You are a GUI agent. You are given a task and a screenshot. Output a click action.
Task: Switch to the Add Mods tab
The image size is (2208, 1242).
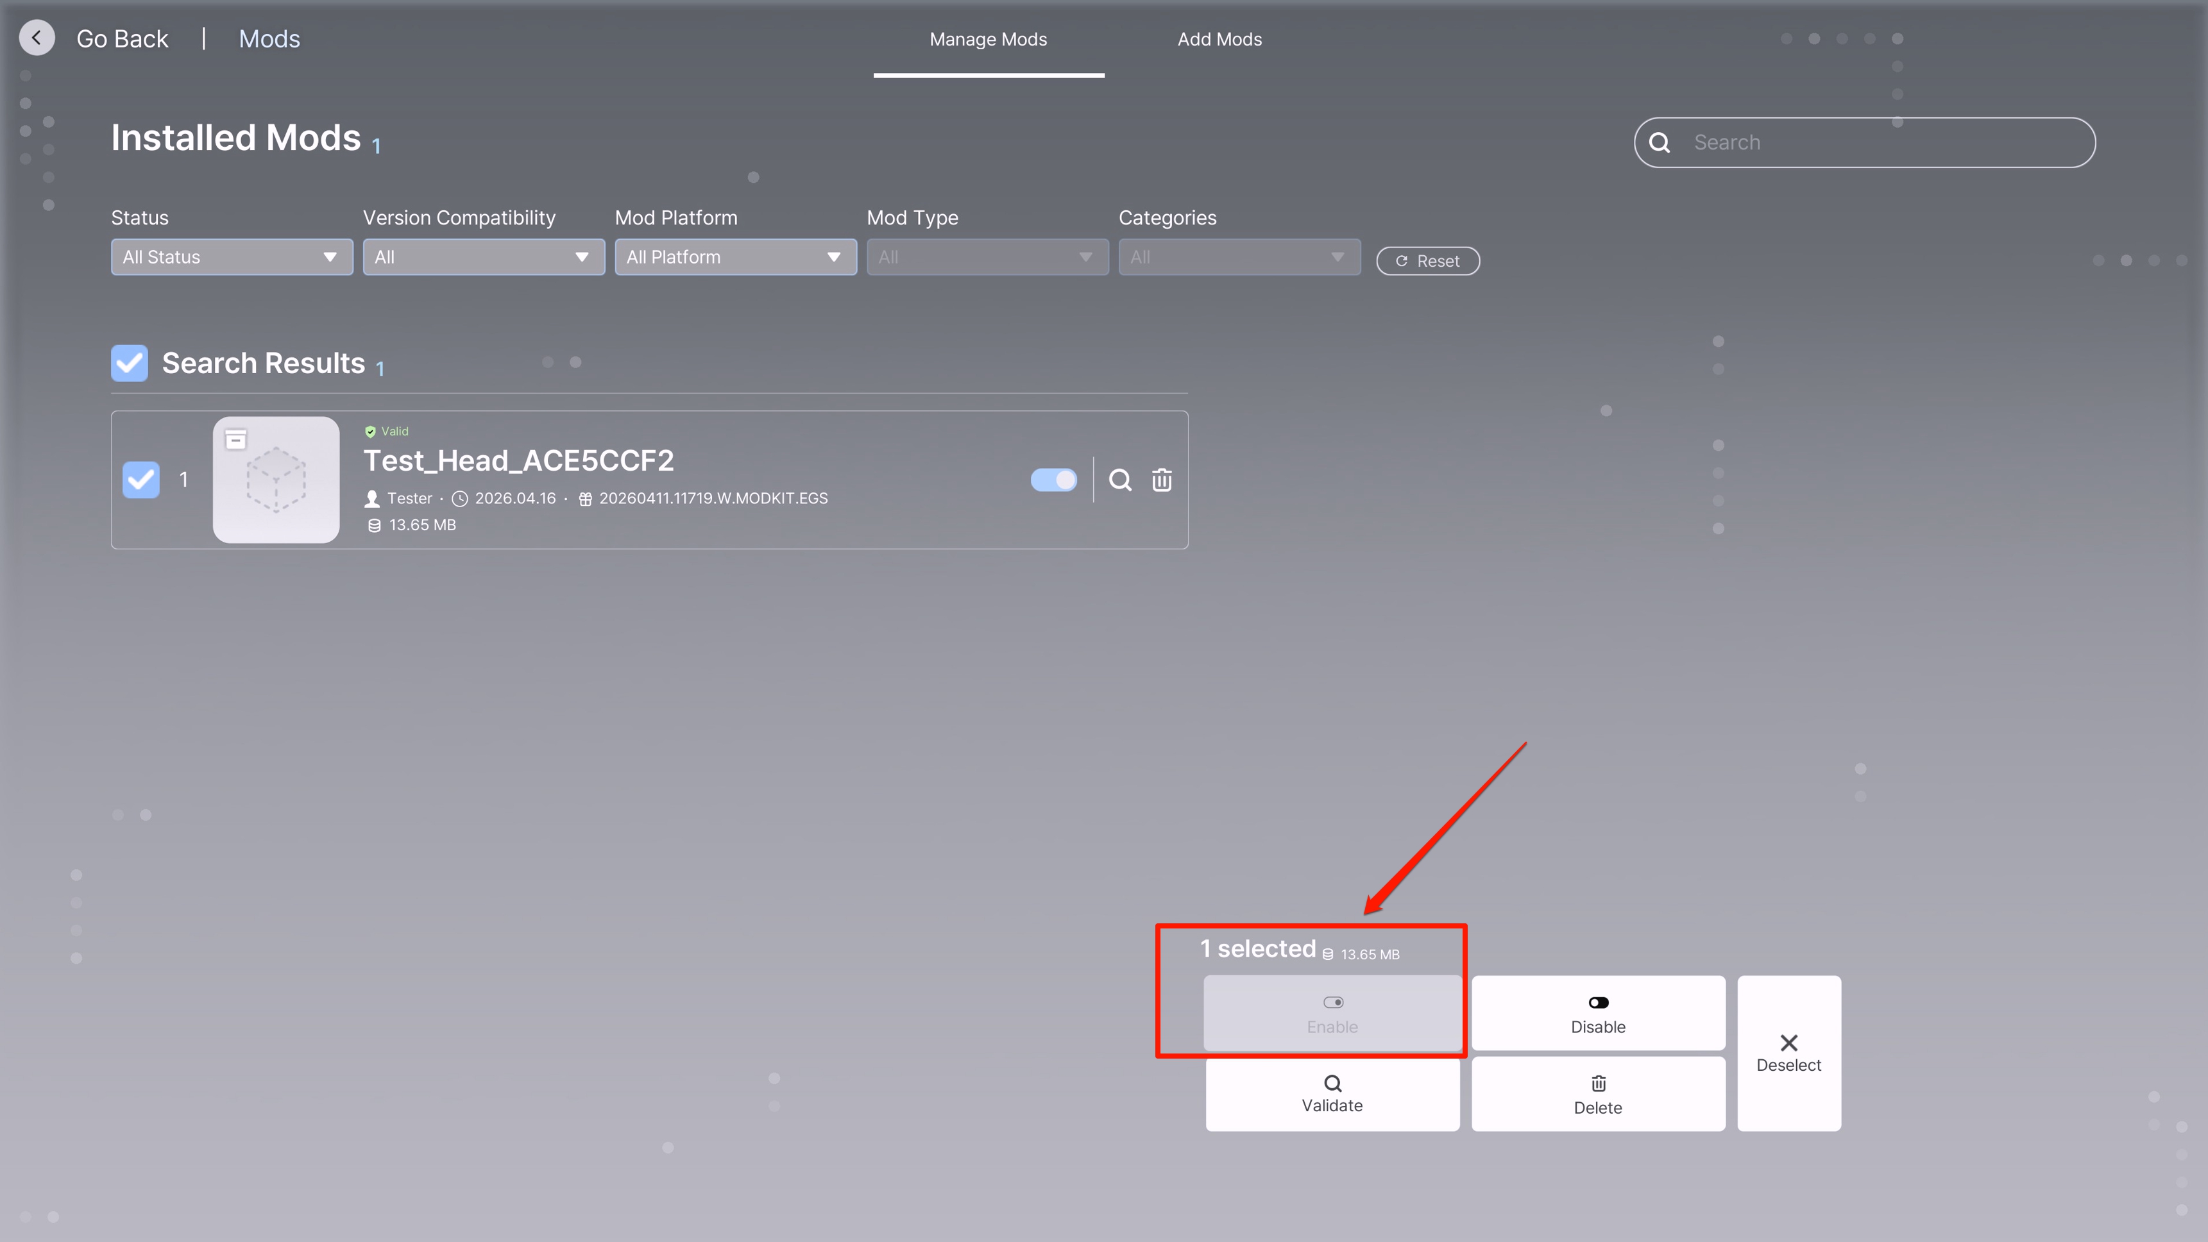pyautogui.click(x=1219, y=39)
